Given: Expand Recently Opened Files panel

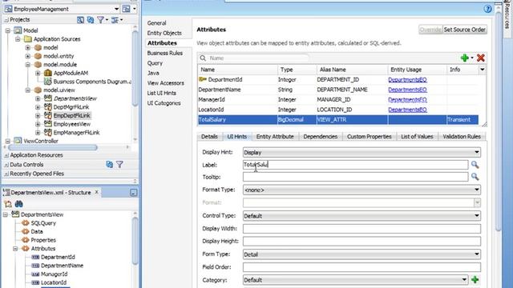Looking at the screenshot, I should click(6, 174).
